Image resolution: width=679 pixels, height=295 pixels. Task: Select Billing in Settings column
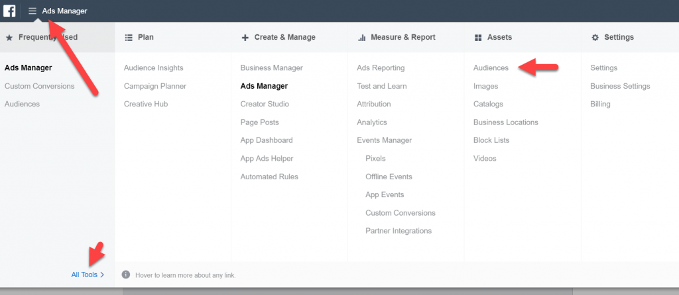(600, 105)
